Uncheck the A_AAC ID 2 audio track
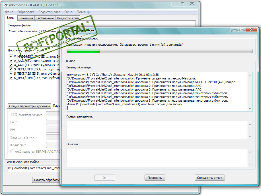261x195 pixels. coord(11,60)
